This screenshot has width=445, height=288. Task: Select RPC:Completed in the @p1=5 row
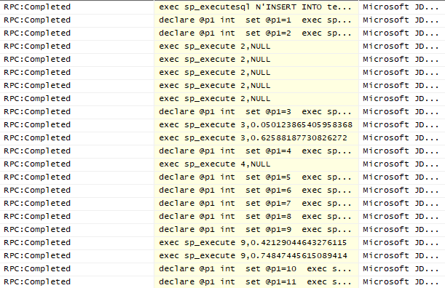[x=37, y=177]
